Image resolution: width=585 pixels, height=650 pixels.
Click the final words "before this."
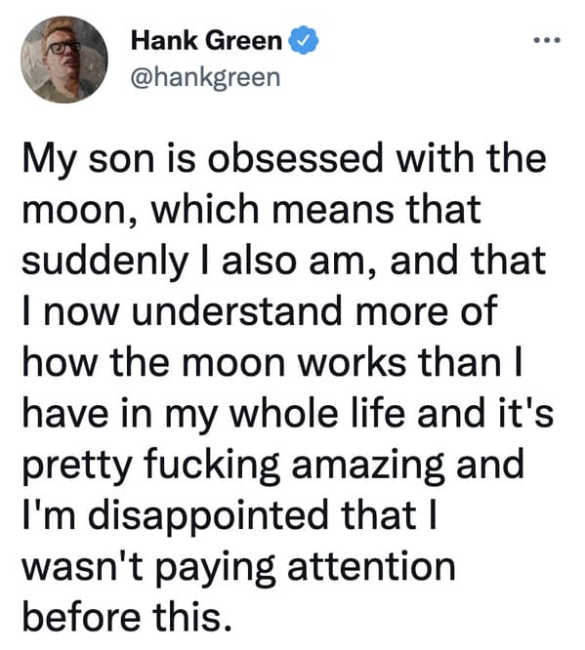coord(127,618)
